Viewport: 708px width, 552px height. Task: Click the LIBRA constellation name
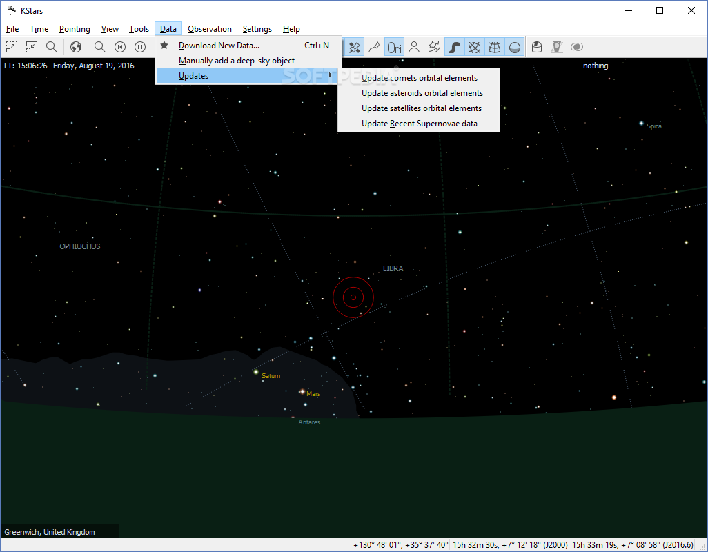point(393,268)
